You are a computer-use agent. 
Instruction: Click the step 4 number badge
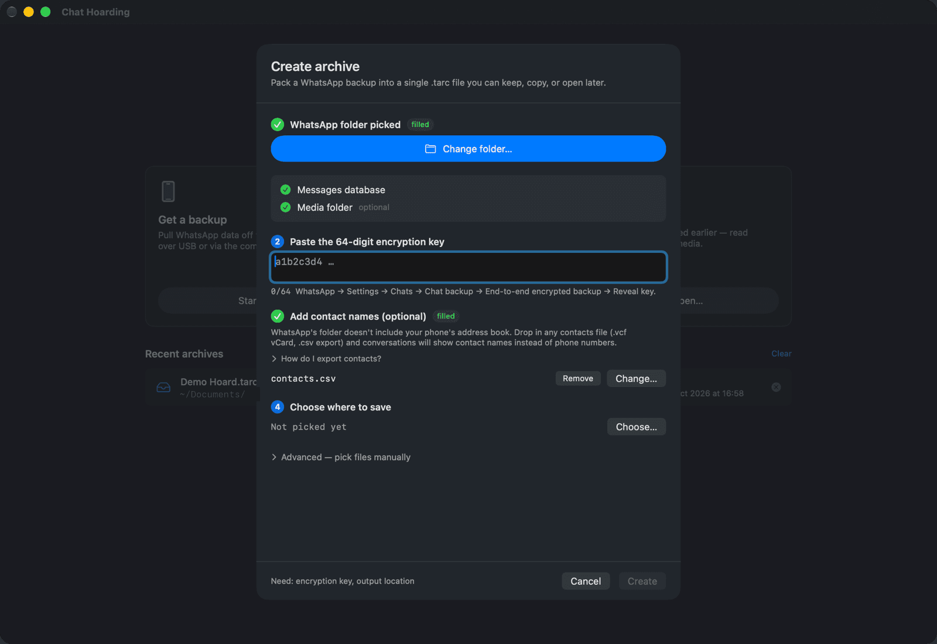pos(278,407)
